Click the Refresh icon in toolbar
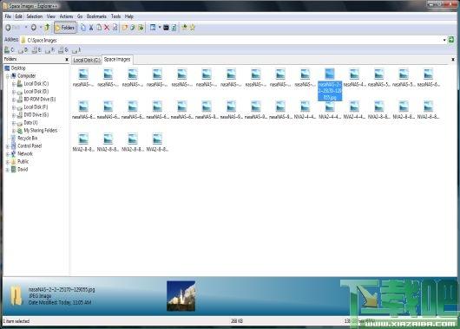The height and width of the screenshot is (329, 460). pos(174,28)
